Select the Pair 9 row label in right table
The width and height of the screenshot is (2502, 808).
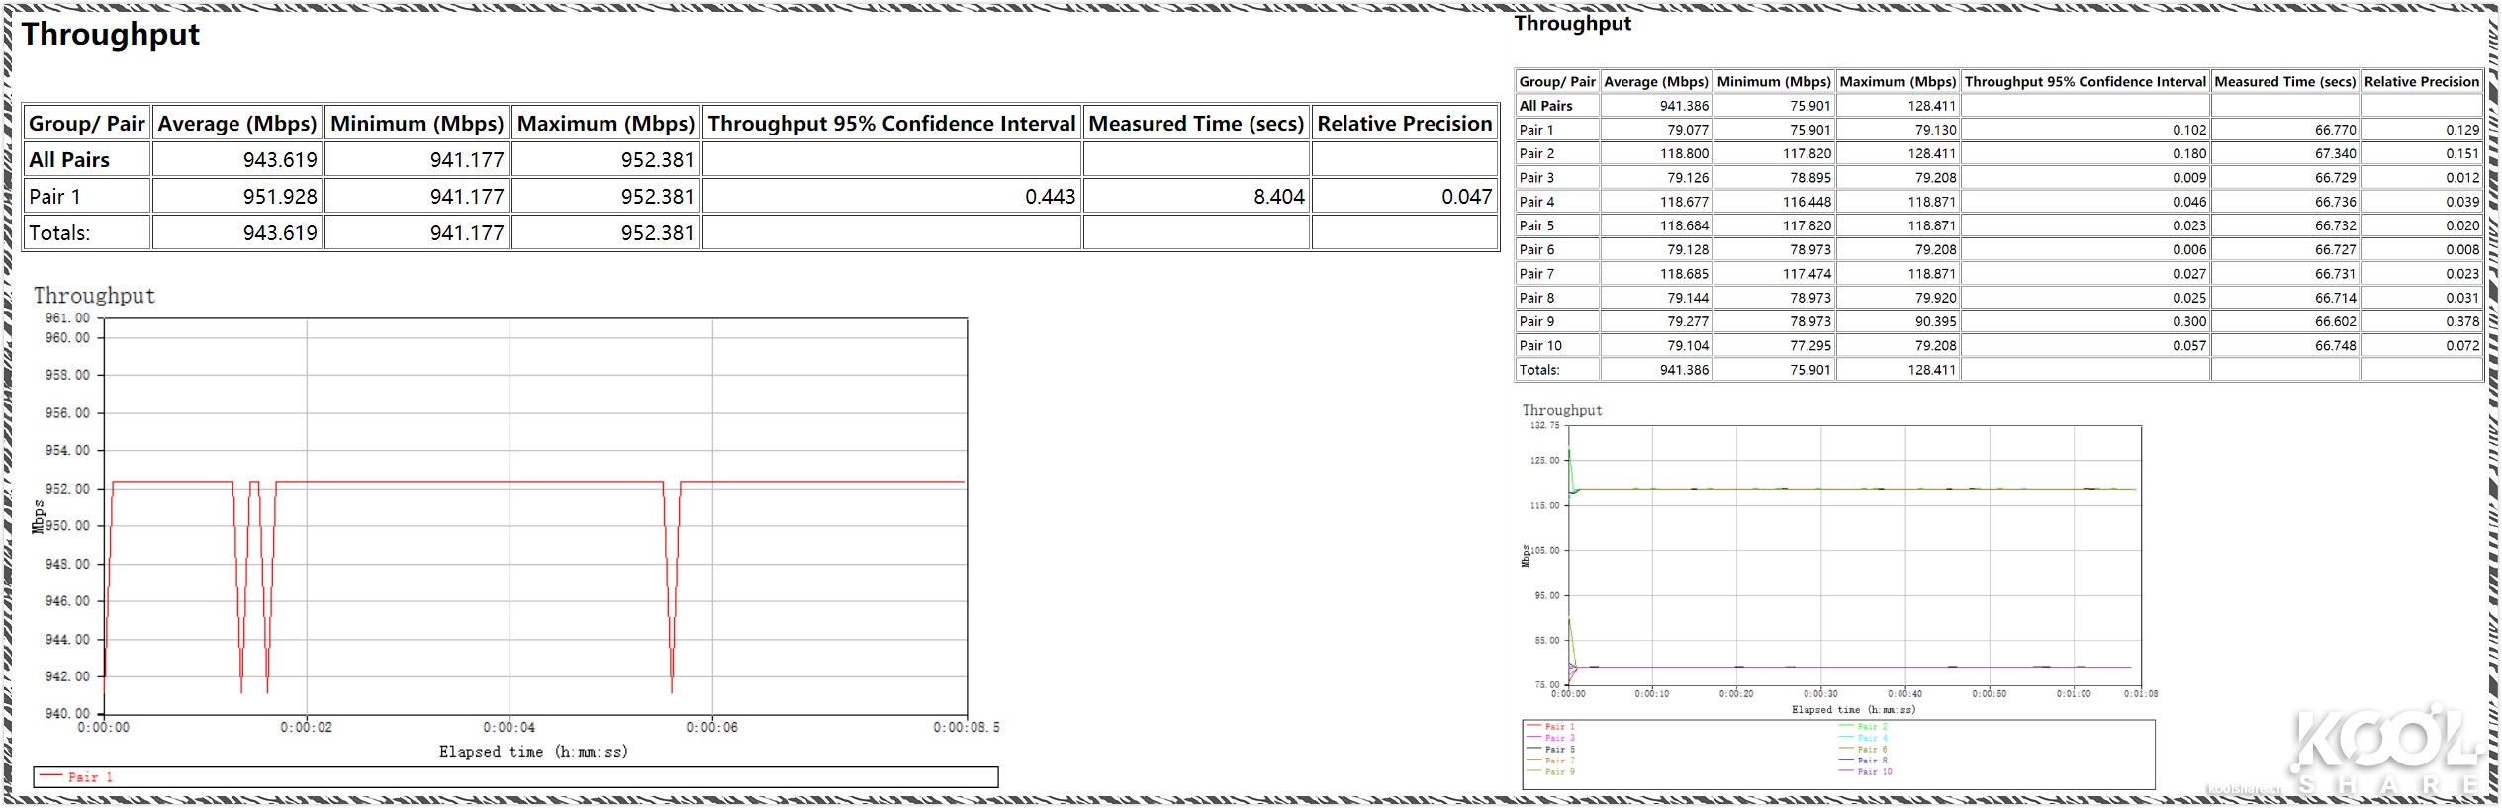pyautogui.click(x=1536, y=321)
